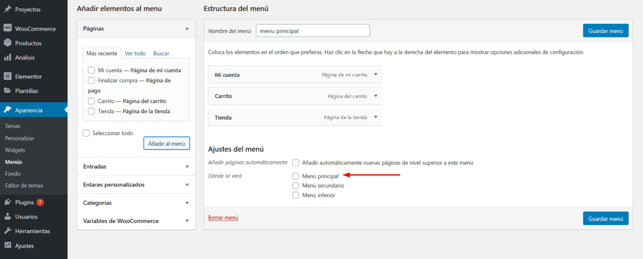Expand the Mi cuenta menu item options
The image size is (643, 259).
click(x=376, y=74)
